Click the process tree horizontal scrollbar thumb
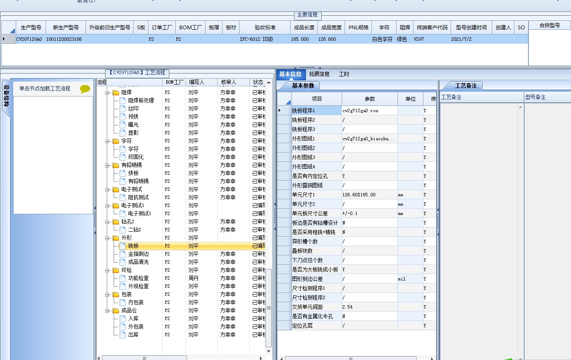This screenshot has width=571, height=360. click(x=144, y=358)
